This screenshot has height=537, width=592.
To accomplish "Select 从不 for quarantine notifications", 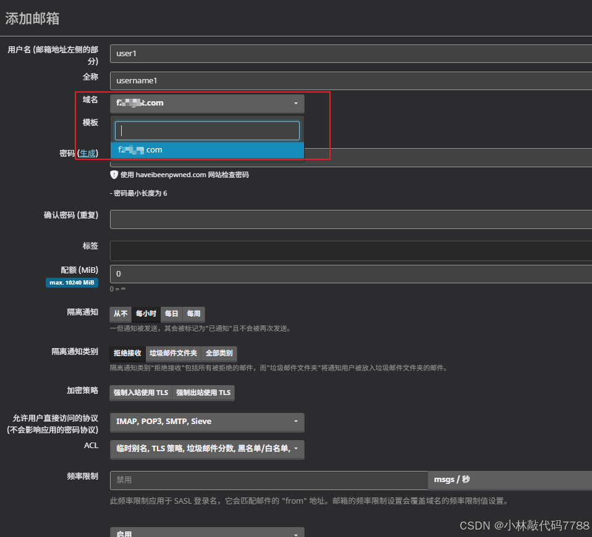I will [120, 314].
